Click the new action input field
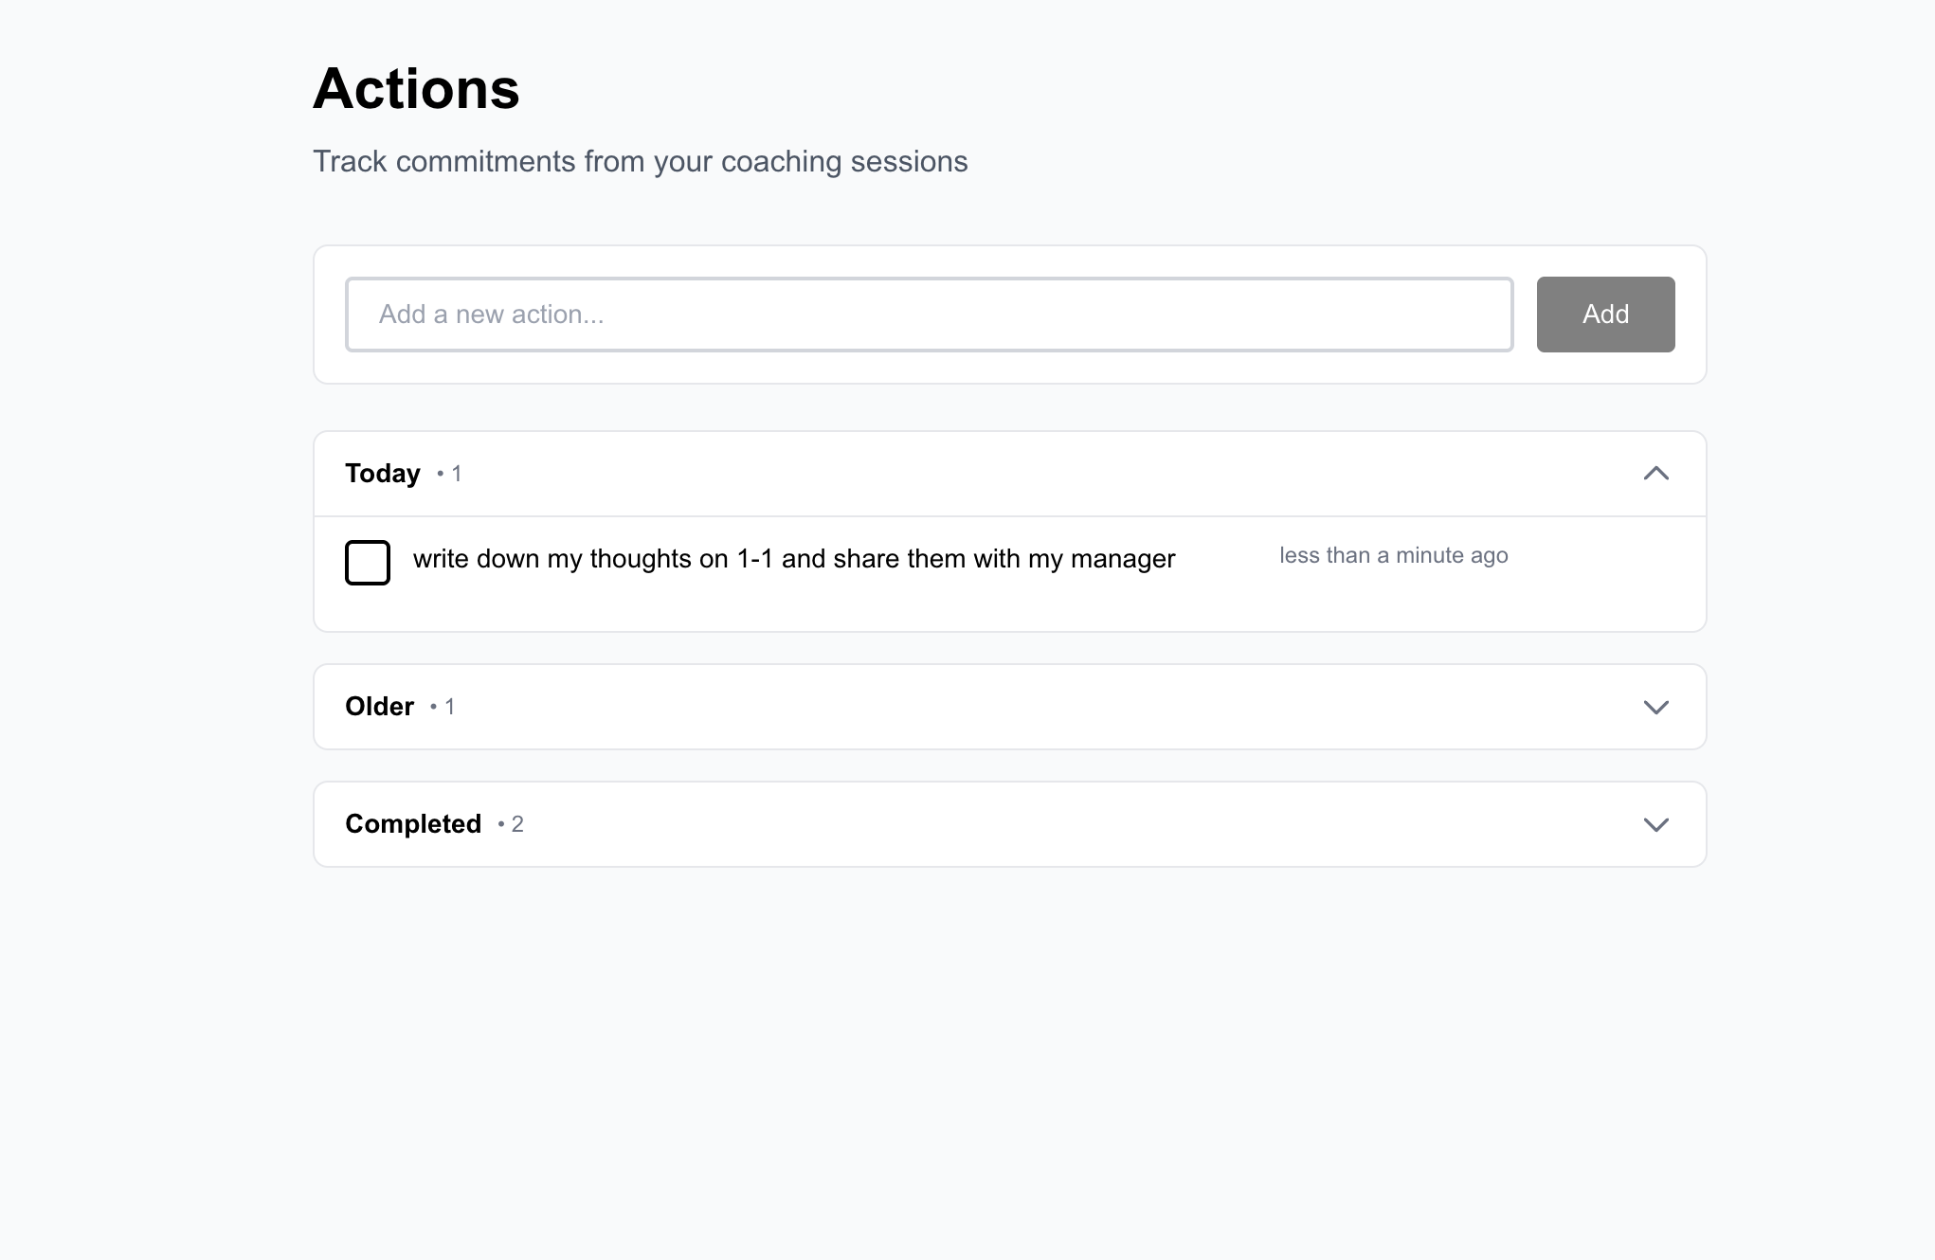This screenshot has width=1935, height=1260. click(x=929, y=314)
